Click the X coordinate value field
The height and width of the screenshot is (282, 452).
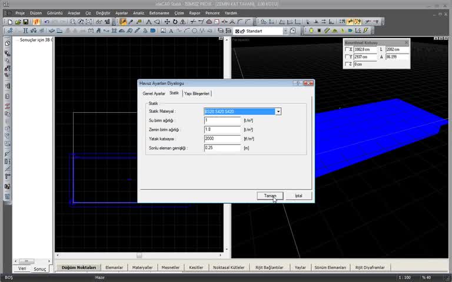[365, 49]
